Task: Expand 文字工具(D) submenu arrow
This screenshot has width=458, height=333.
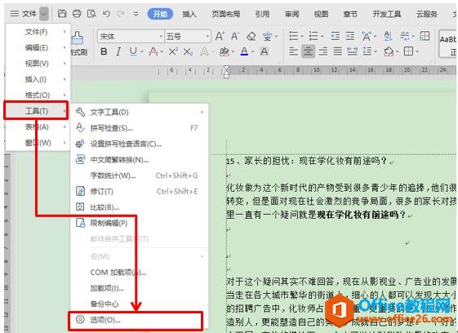Action: [x=202, y=112]
